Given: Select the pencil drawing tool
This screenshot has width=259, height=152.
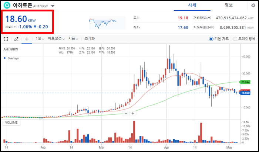Looking at the screenshot, I should click(x=16, y=39).
